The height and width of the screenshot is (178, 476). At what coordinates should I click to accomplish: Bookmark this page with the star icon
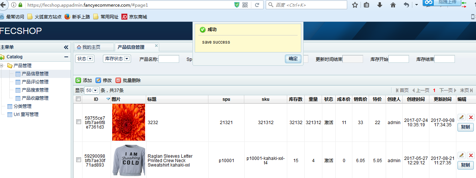355,5
